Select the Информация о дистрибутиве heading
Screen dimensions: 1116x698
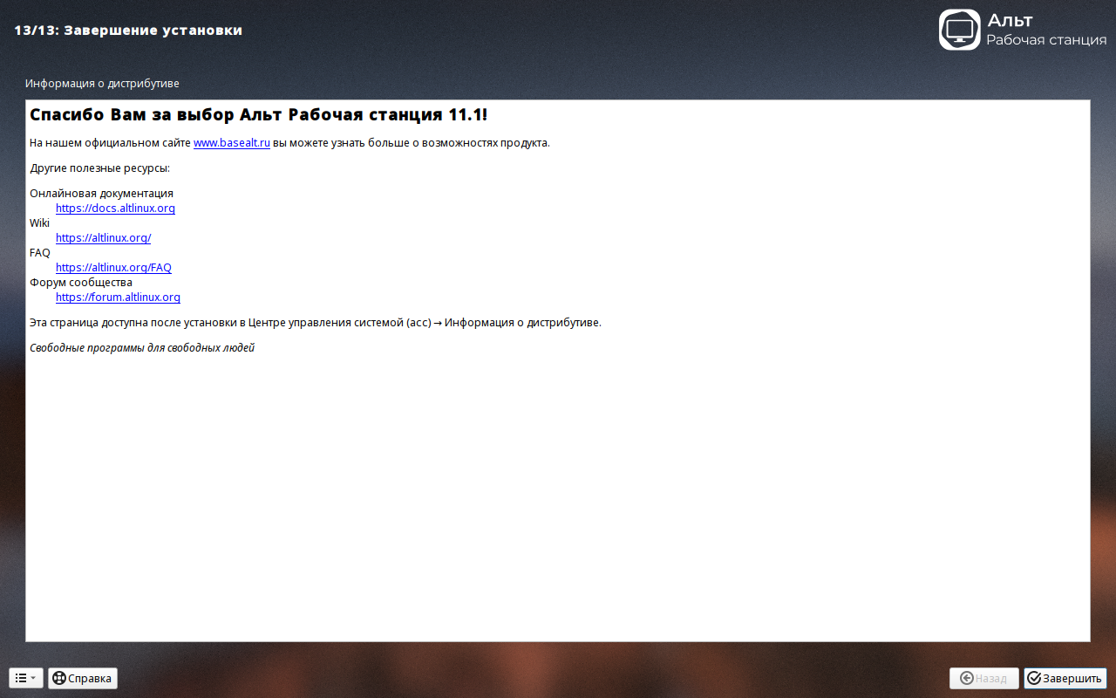point(101,83)
